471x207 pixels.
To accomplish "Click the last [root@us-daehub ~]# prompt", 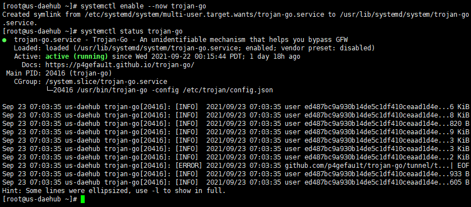I will [40, 199].
